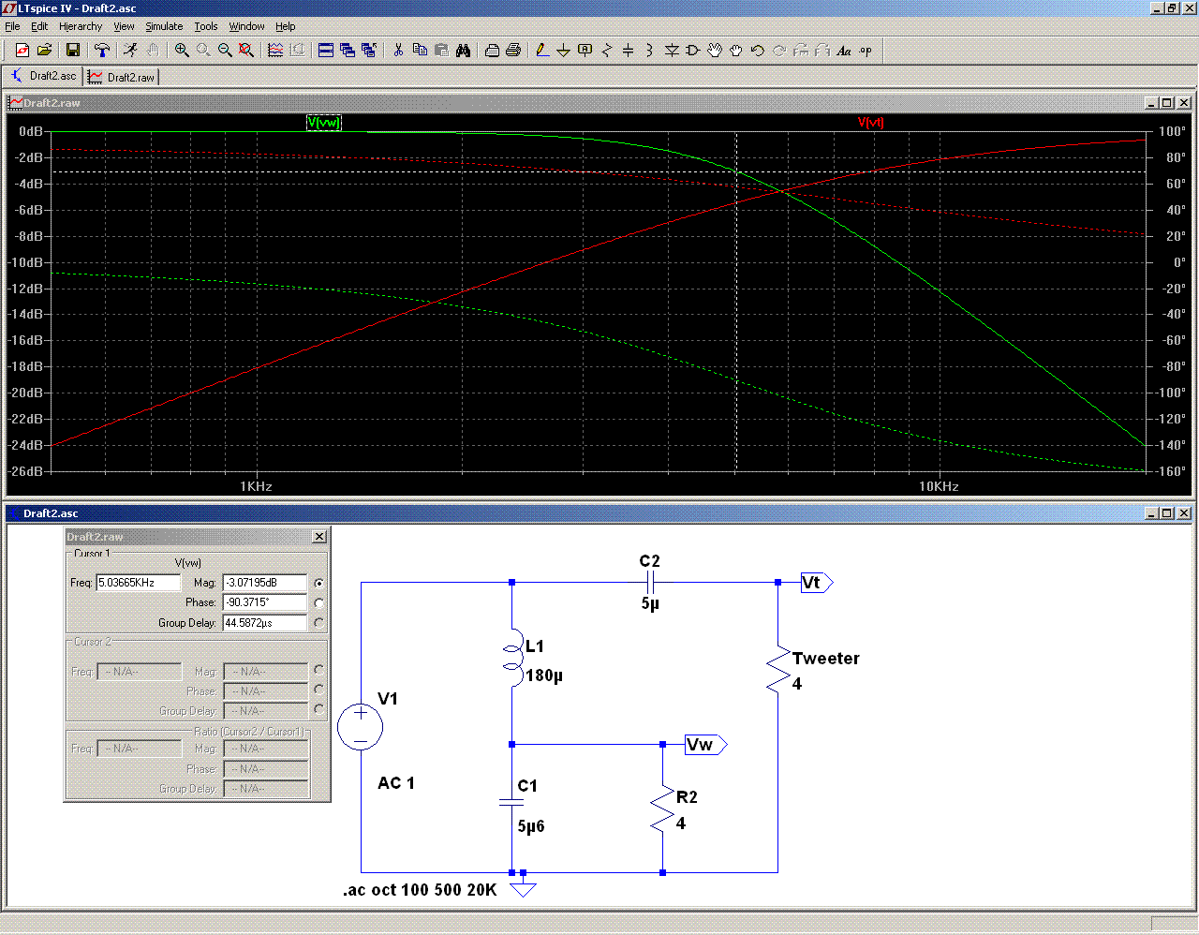Select the Resistor component tool
The height and width of the screenshot is (935, 1199).
pyautogui.click(x=606, y=51)
